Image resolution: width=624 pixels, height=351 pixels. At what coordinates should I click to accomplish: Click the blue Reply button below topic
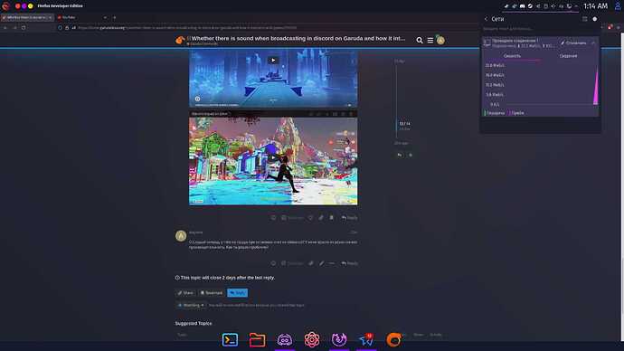point(237,293)
